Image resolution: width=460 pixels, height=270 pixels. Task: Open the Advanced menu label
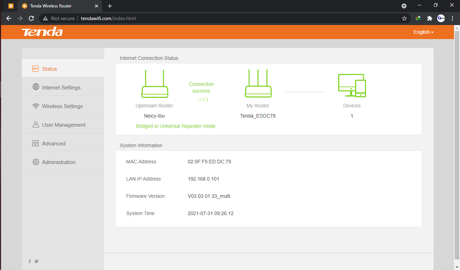click(53, 144)
